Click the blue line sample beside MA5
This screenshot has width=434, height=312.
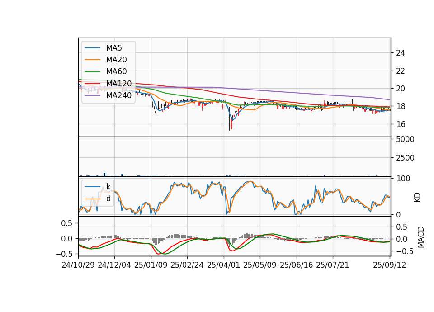(92, 48)
